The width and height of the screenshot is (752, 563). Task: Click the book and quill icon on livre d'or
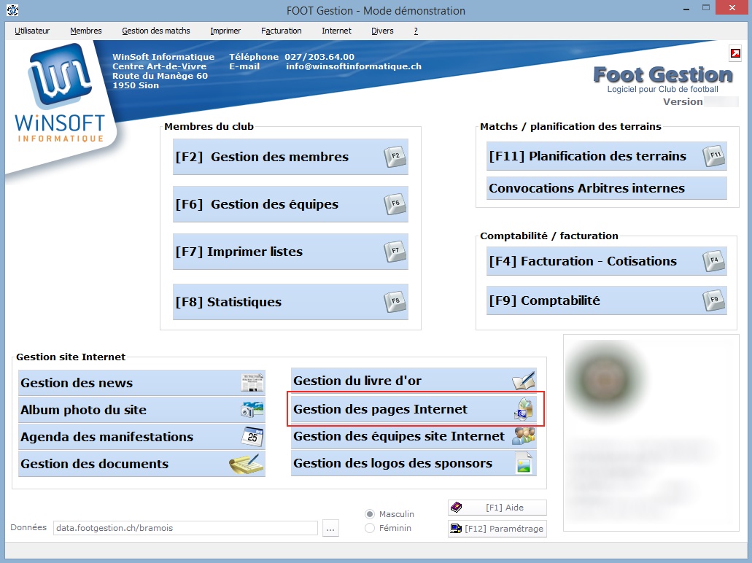pos(523,381)
